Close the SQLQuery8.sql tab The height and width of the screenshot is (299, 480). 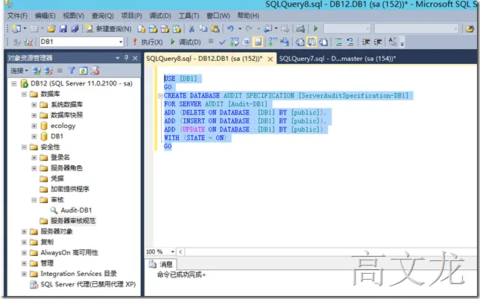pos(271,60)
